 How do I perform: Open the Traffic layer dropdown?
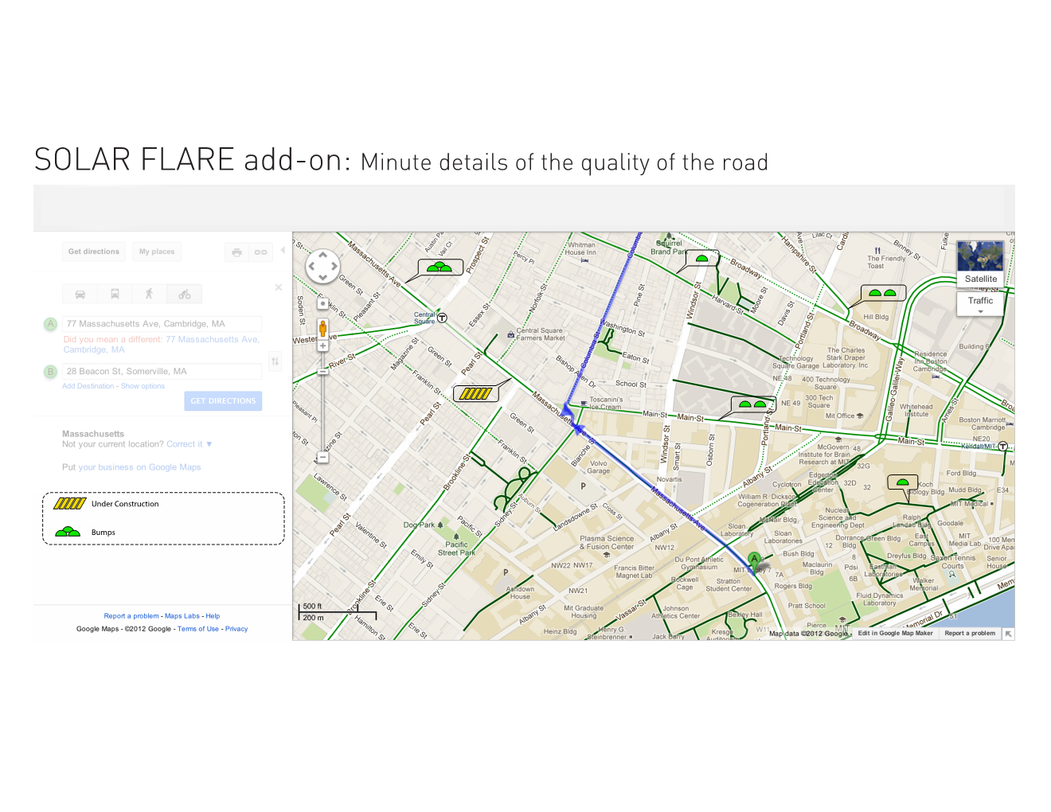tap(981, 303)
